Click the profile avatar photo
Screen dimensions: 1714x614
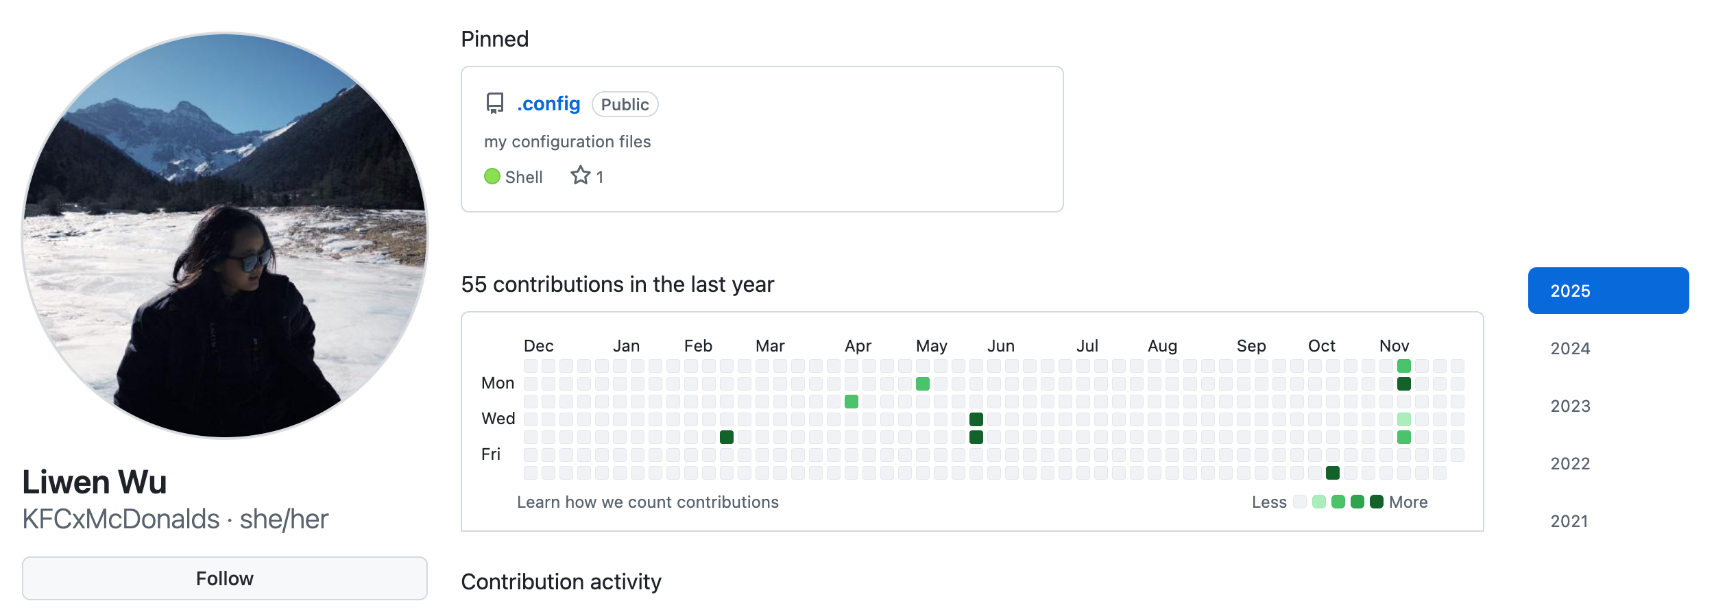225,235
